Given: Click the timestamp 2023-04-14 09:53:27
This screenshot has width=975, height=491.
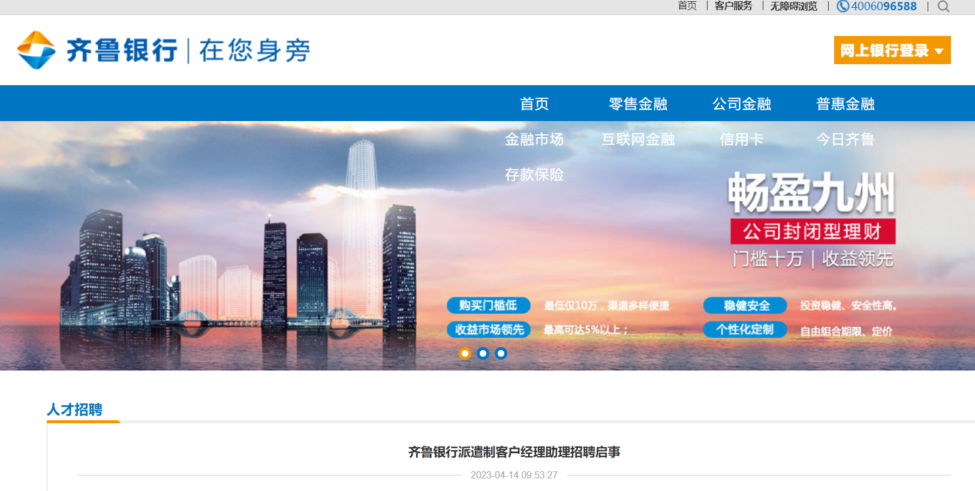Looking at the screenshot, I should (x=514, y=475).
